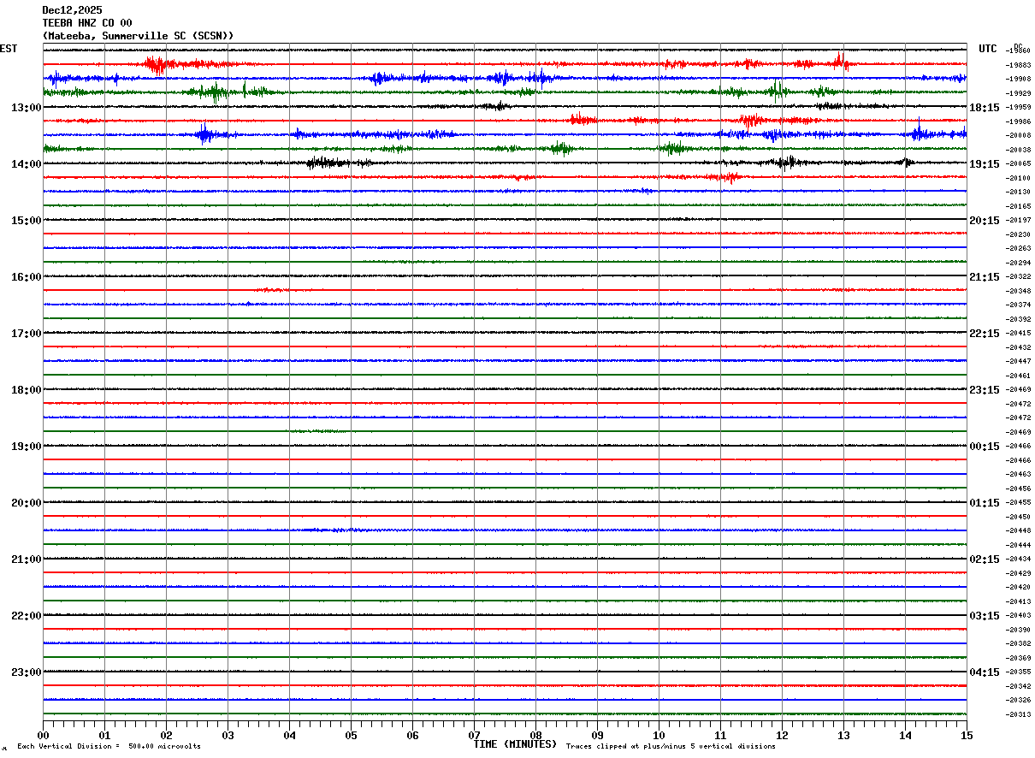This screenshot has height=758, width=1035.
Task: Select DC offset value -20403
Action: 1019,615
